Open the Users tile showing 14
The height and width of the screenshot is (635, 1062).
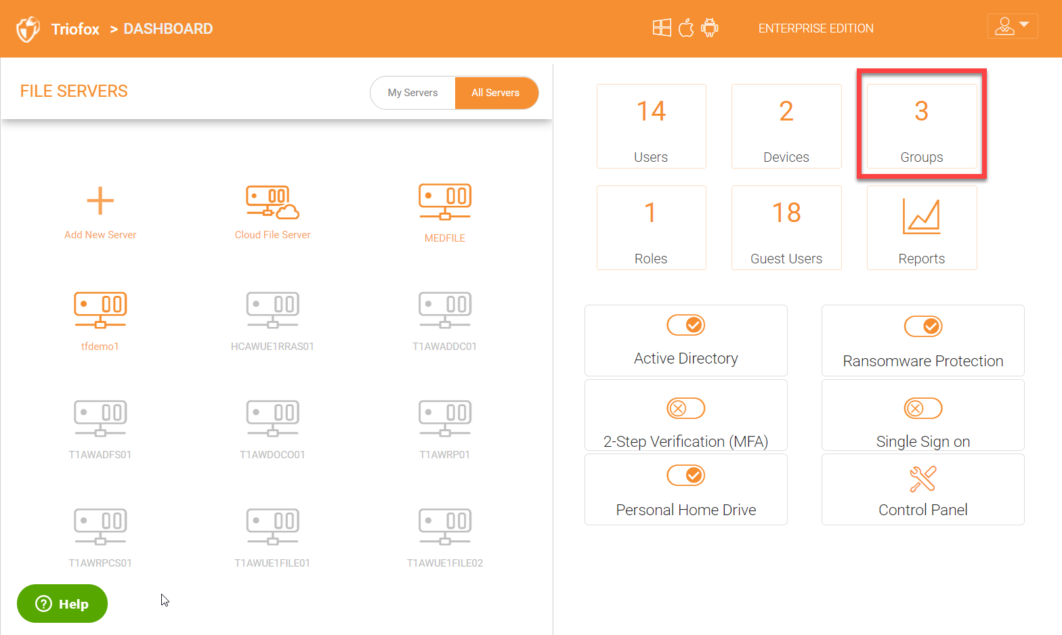652,127
